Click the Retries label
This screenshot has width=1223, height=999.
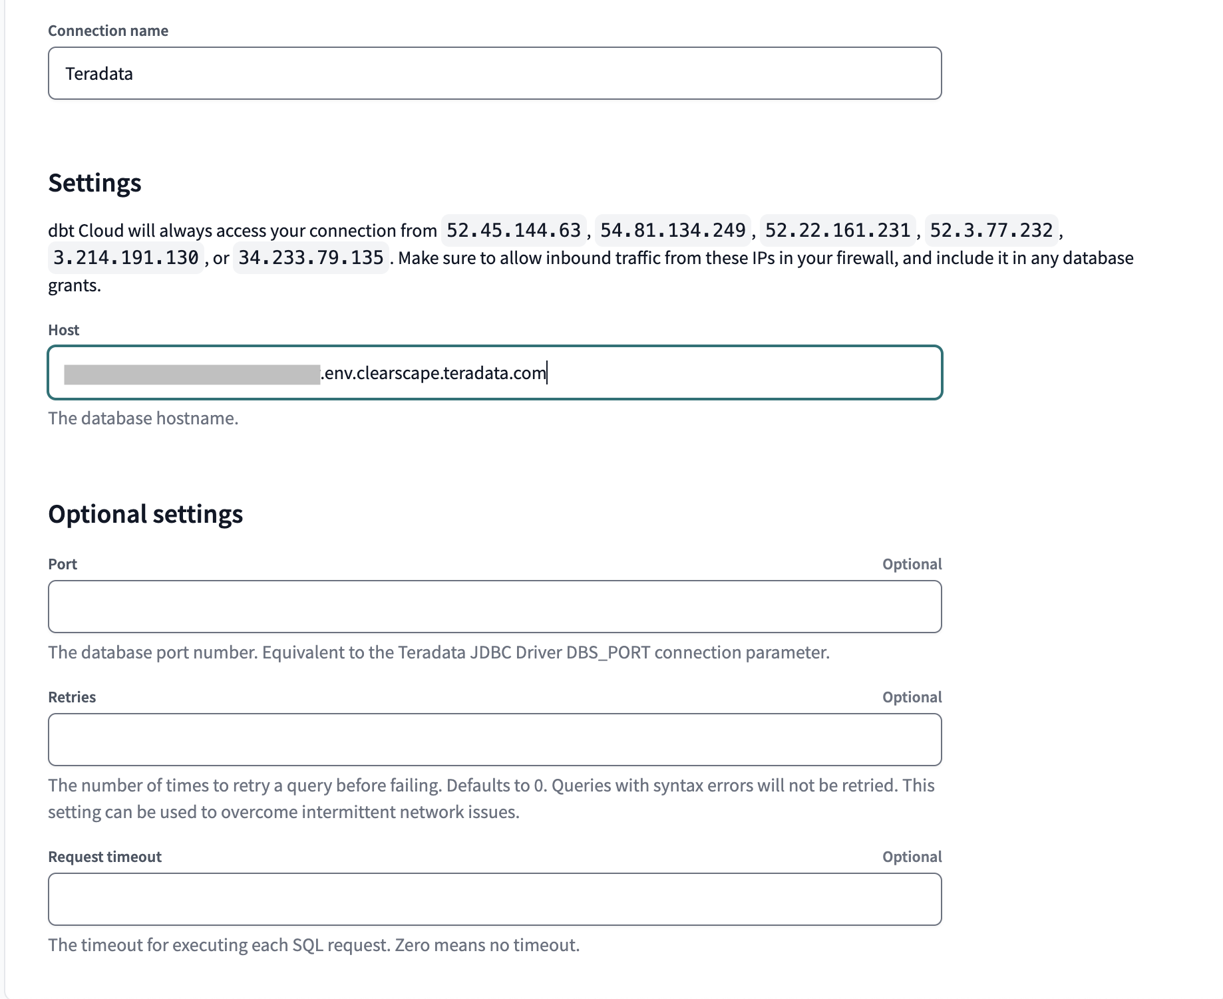(72, 696)
